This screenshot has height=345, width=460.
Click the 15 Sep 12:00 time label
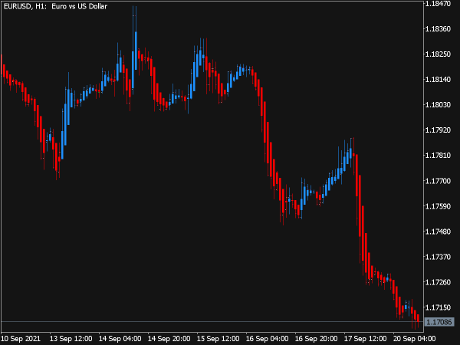pos(218,339)
